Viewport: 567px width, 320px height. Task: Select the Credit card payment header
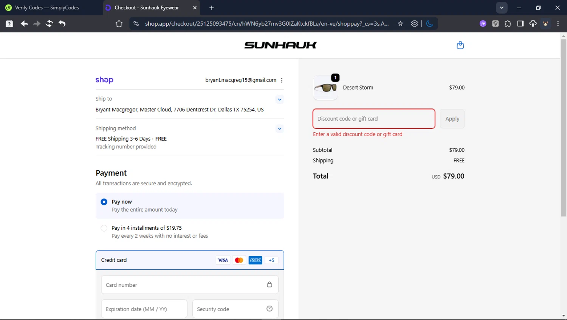(190, 260)
